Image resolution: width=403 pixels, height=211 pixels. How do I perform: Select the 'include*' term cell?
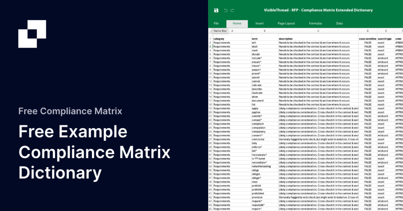click(x=265, y=58)
